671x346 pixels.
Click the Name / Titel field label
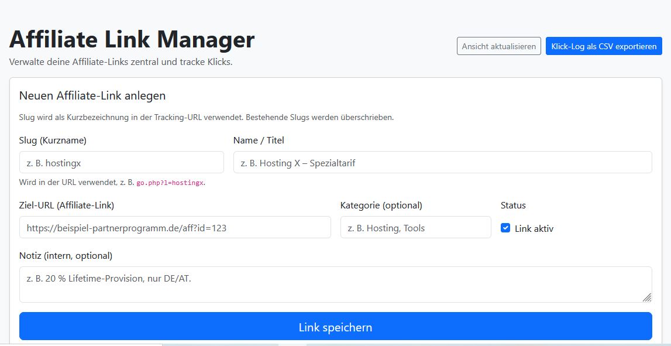(259, 141)
